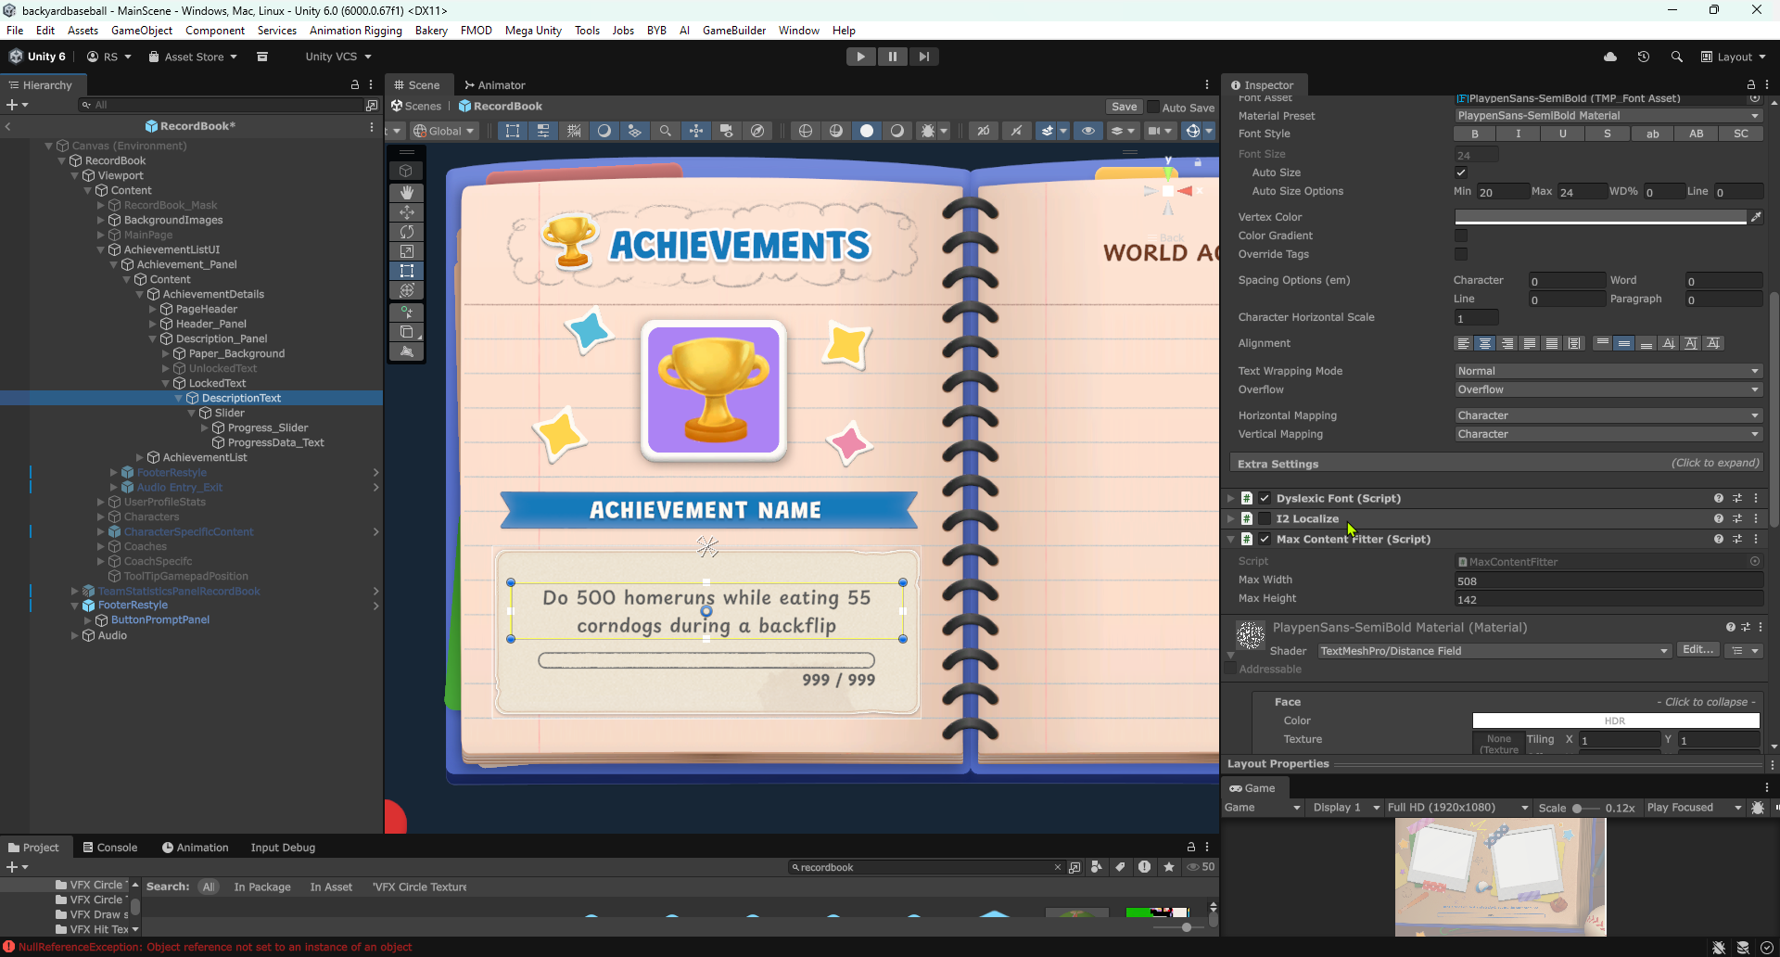Select the Move tool in Scene tools
This screenshot has height=957, width=1780.
(x=406, y=211)
